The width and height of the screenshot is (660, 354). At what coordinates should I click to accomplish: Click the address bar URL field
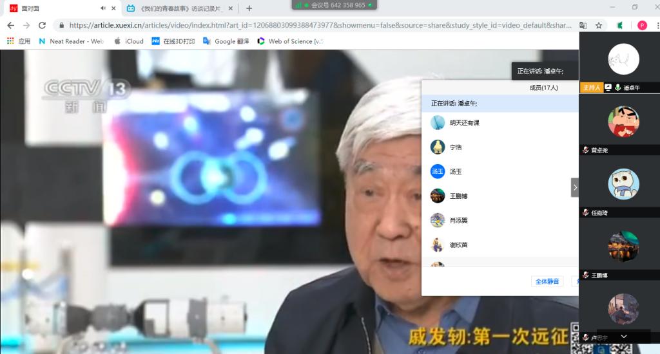[320, 26]
